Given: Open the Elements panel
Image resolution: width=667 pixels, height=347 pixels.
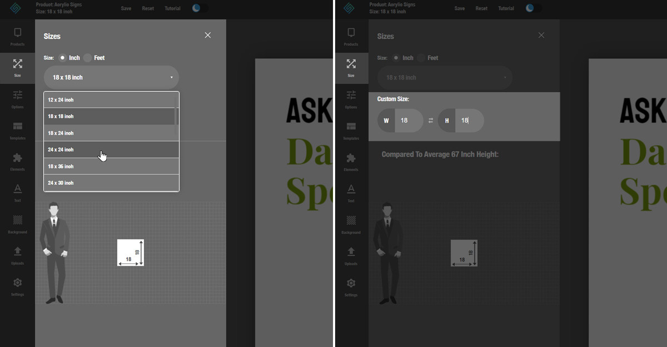Looking at the screenshot, I should coord(17,162).
